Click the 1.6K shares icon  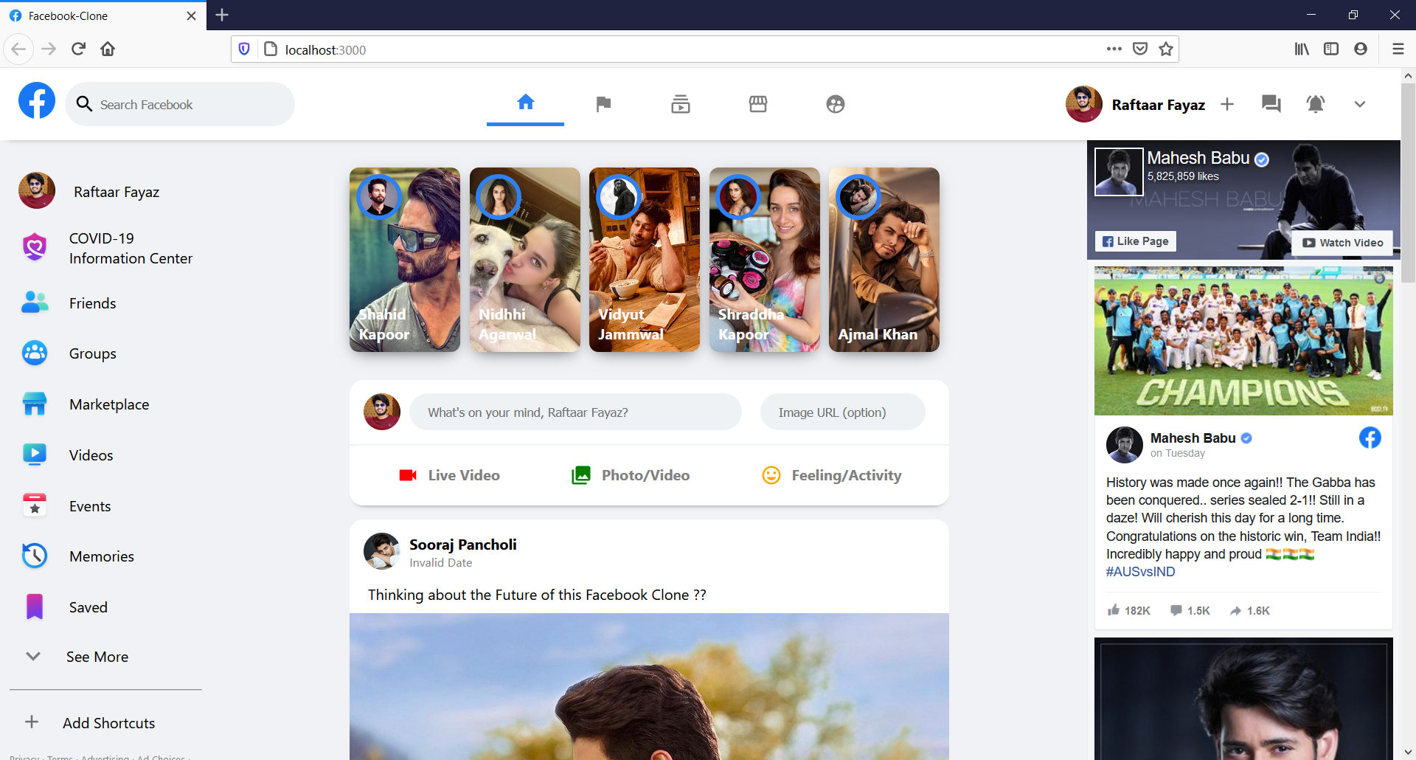point(1236,610)
